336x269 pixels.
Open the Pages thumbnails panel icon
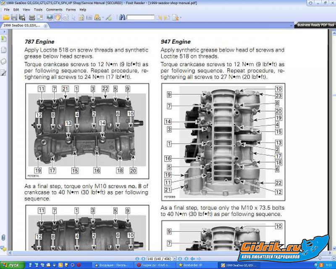pos(3,50)
